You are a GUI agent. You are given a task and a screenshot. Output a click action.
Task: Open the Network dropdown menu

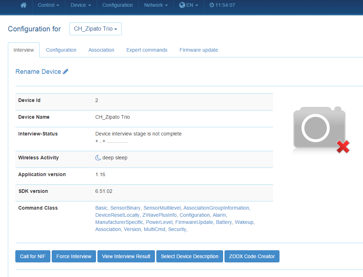coord(156,5)
